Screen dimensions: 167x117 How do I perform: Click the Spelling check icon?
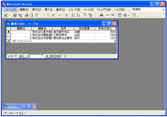[x=37, y=15]
